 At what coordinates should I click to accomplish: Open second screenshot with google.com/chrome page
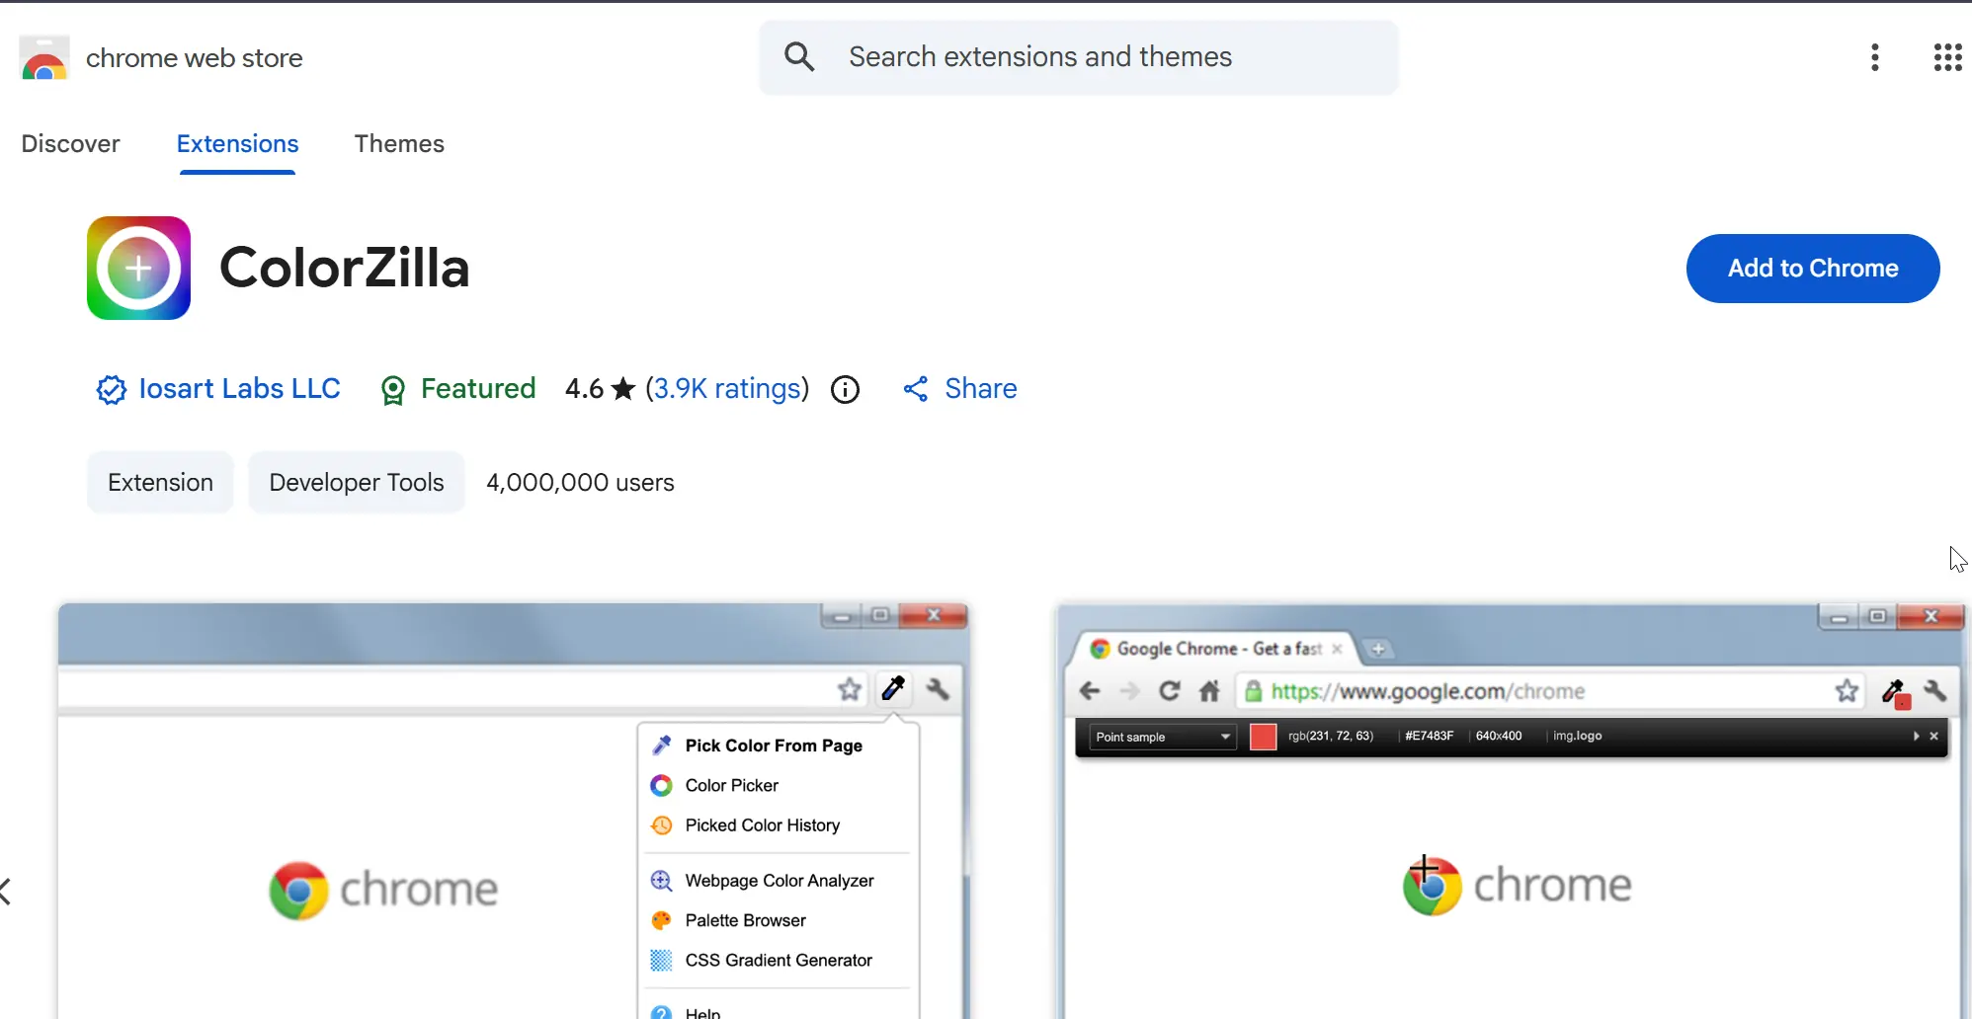[1513, 811]
